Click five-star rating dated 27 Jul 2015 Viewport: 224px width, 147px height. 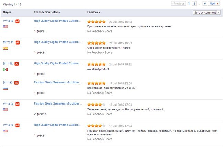pos(96,21)
